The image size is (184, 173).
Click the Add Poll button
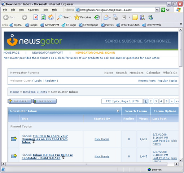click(x=44, y=101)
